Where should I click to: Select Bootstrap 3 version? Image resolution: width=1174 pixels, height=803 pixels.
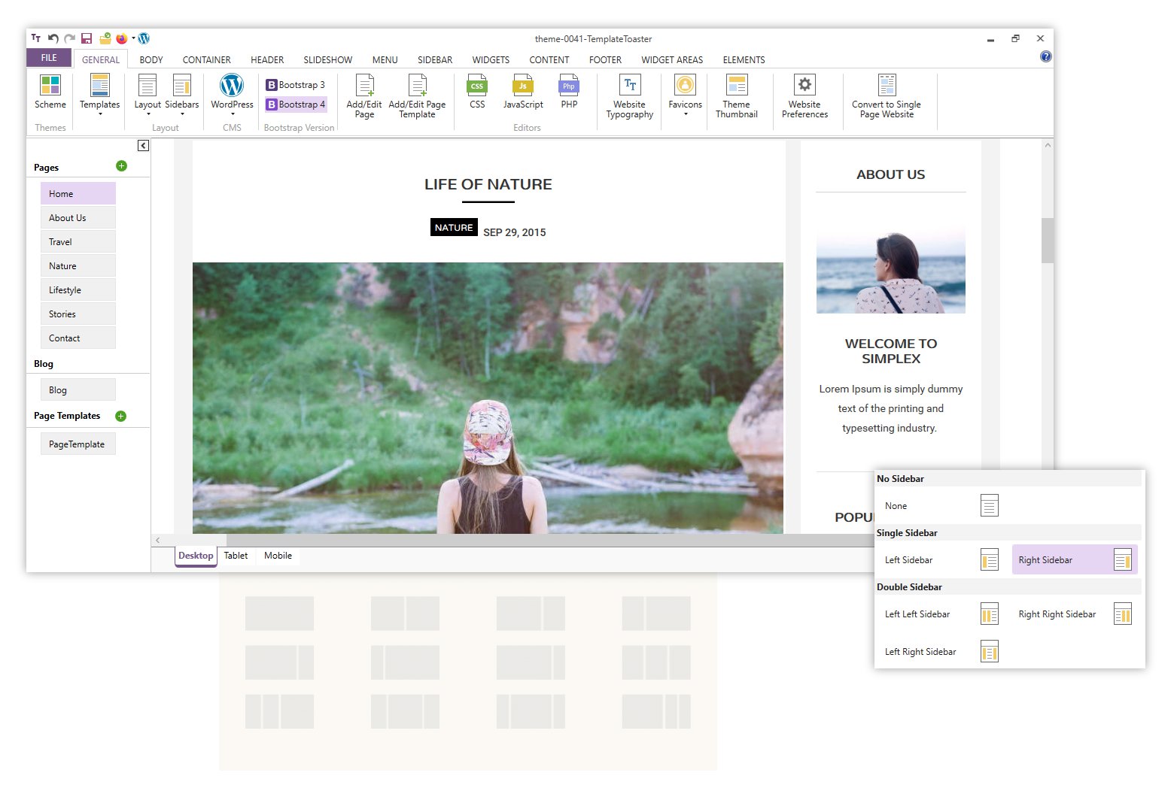coord(296,85)
